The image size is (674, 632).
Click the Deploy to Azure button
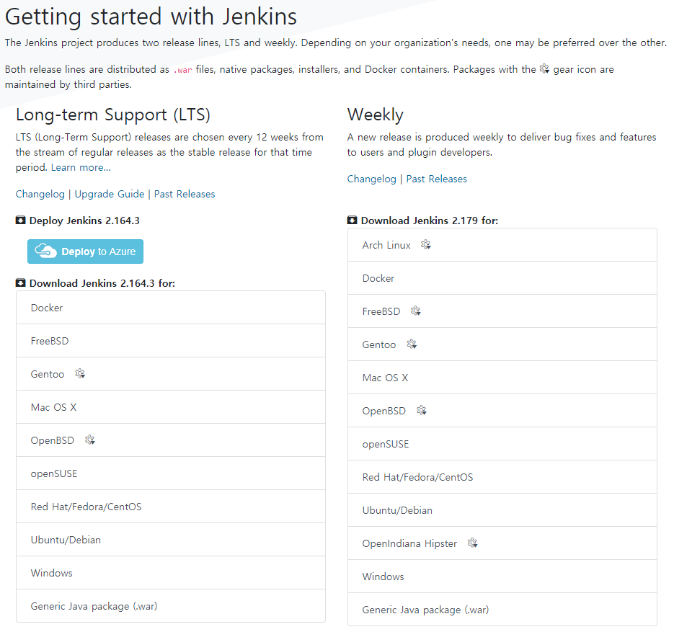[85, 252]
